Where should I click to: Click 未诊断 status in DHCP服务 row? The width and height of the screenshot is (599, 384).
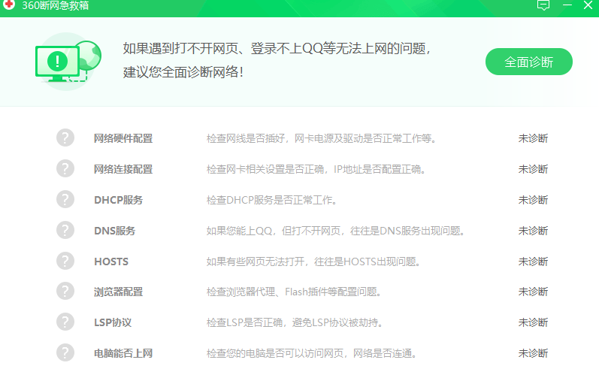pyautogui.click(x=533, y=200)
